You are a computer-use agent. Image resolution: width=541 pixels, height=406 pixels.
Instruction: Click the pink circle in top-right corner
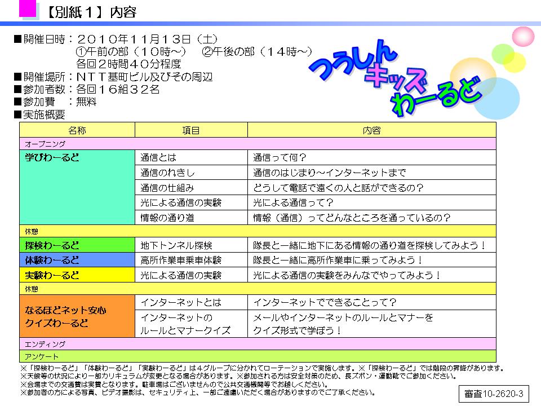pos(522,38)
